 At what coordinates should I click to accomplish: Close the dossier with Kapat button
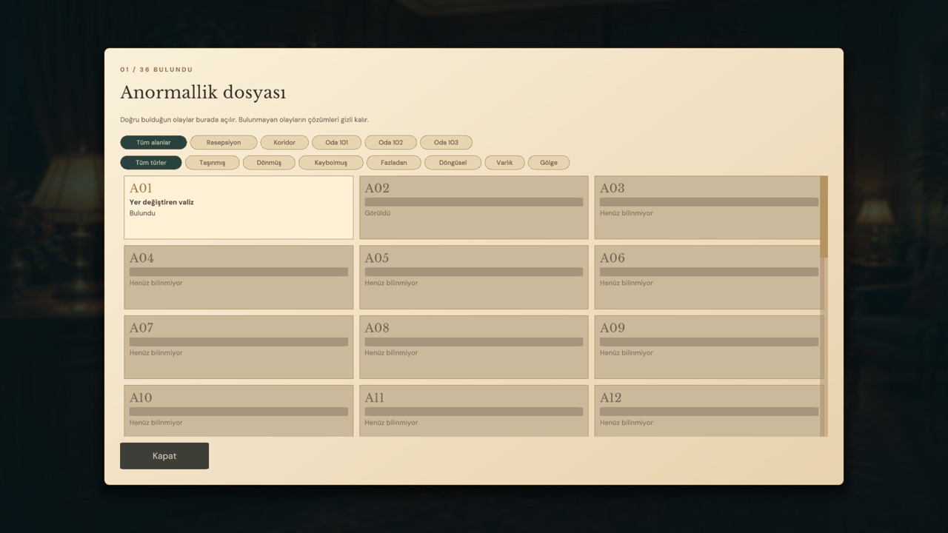pyautogui.click(x=164, y=456)
